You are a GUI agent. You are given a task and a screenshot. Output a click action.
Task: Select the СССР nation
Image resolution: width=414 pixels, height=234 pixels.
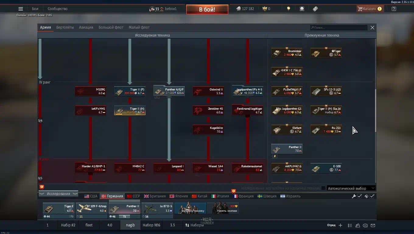click(x=133, y=196)
